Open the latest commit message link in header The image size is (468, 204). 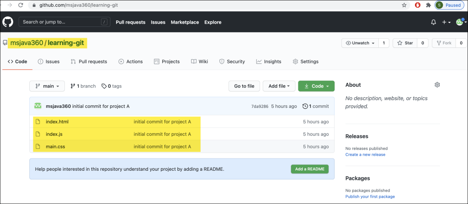click(x=101, y=106)
